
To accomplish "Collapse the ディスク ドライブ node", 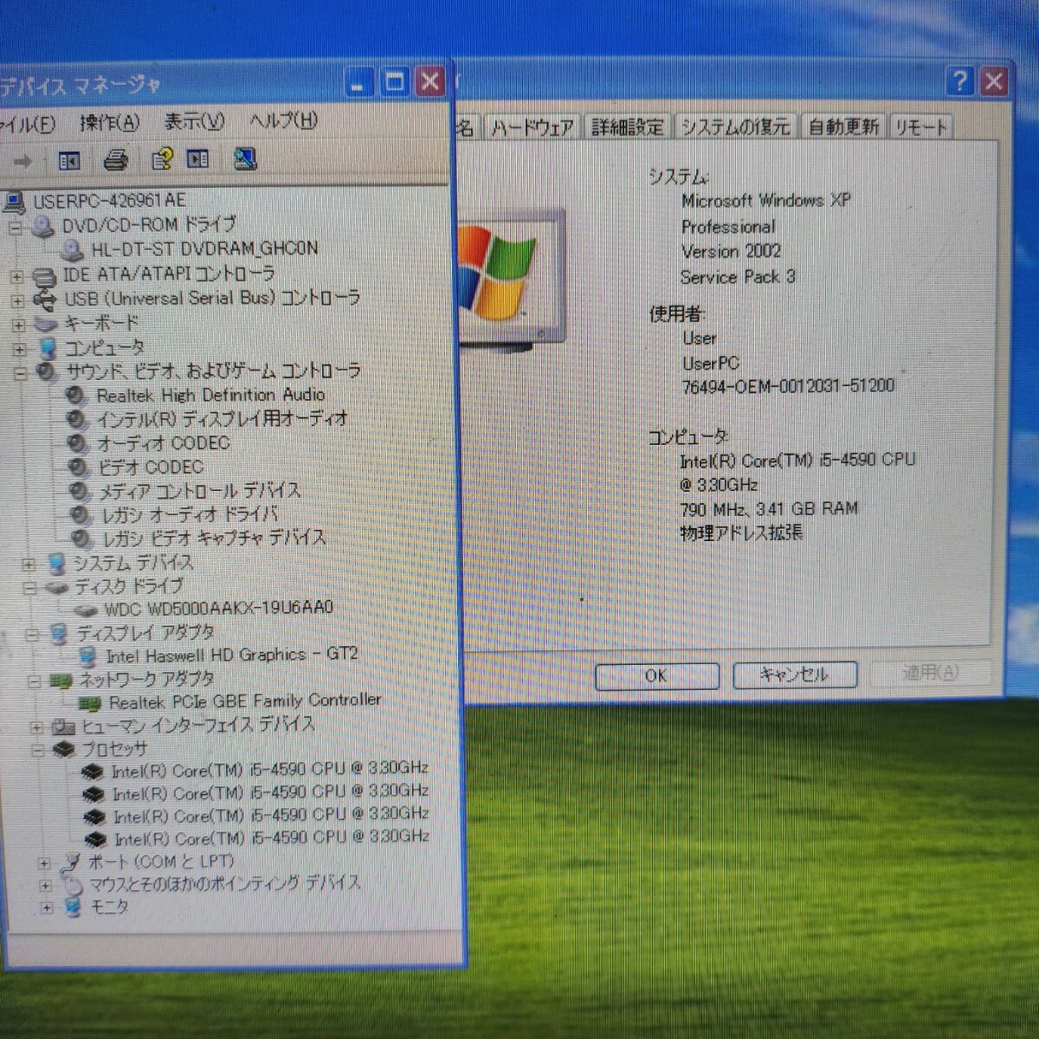I will click(x=29, y=588).
